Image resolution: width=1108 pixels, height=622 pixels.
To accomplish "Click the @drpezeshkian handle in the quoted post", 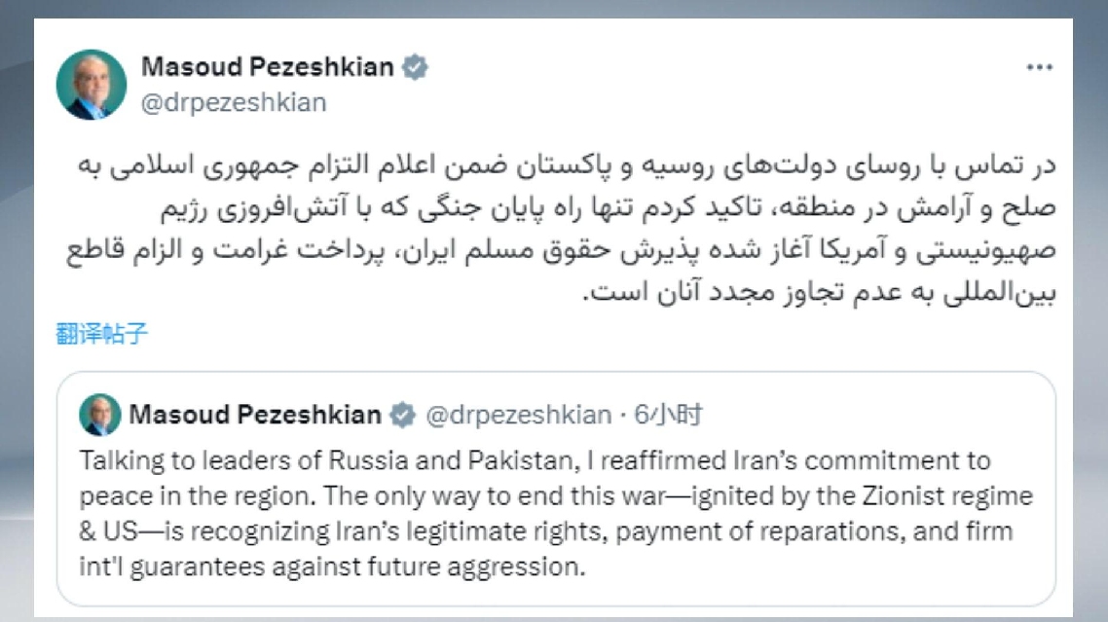I will point(518,416).
